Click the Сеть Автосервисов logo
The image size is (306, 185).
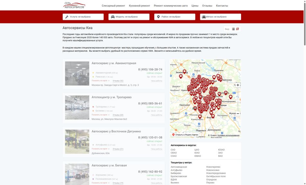coord(74,5)
